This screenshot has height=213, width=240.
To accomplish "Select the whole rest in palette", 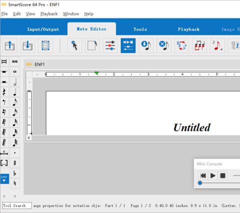I will point(4,71).
